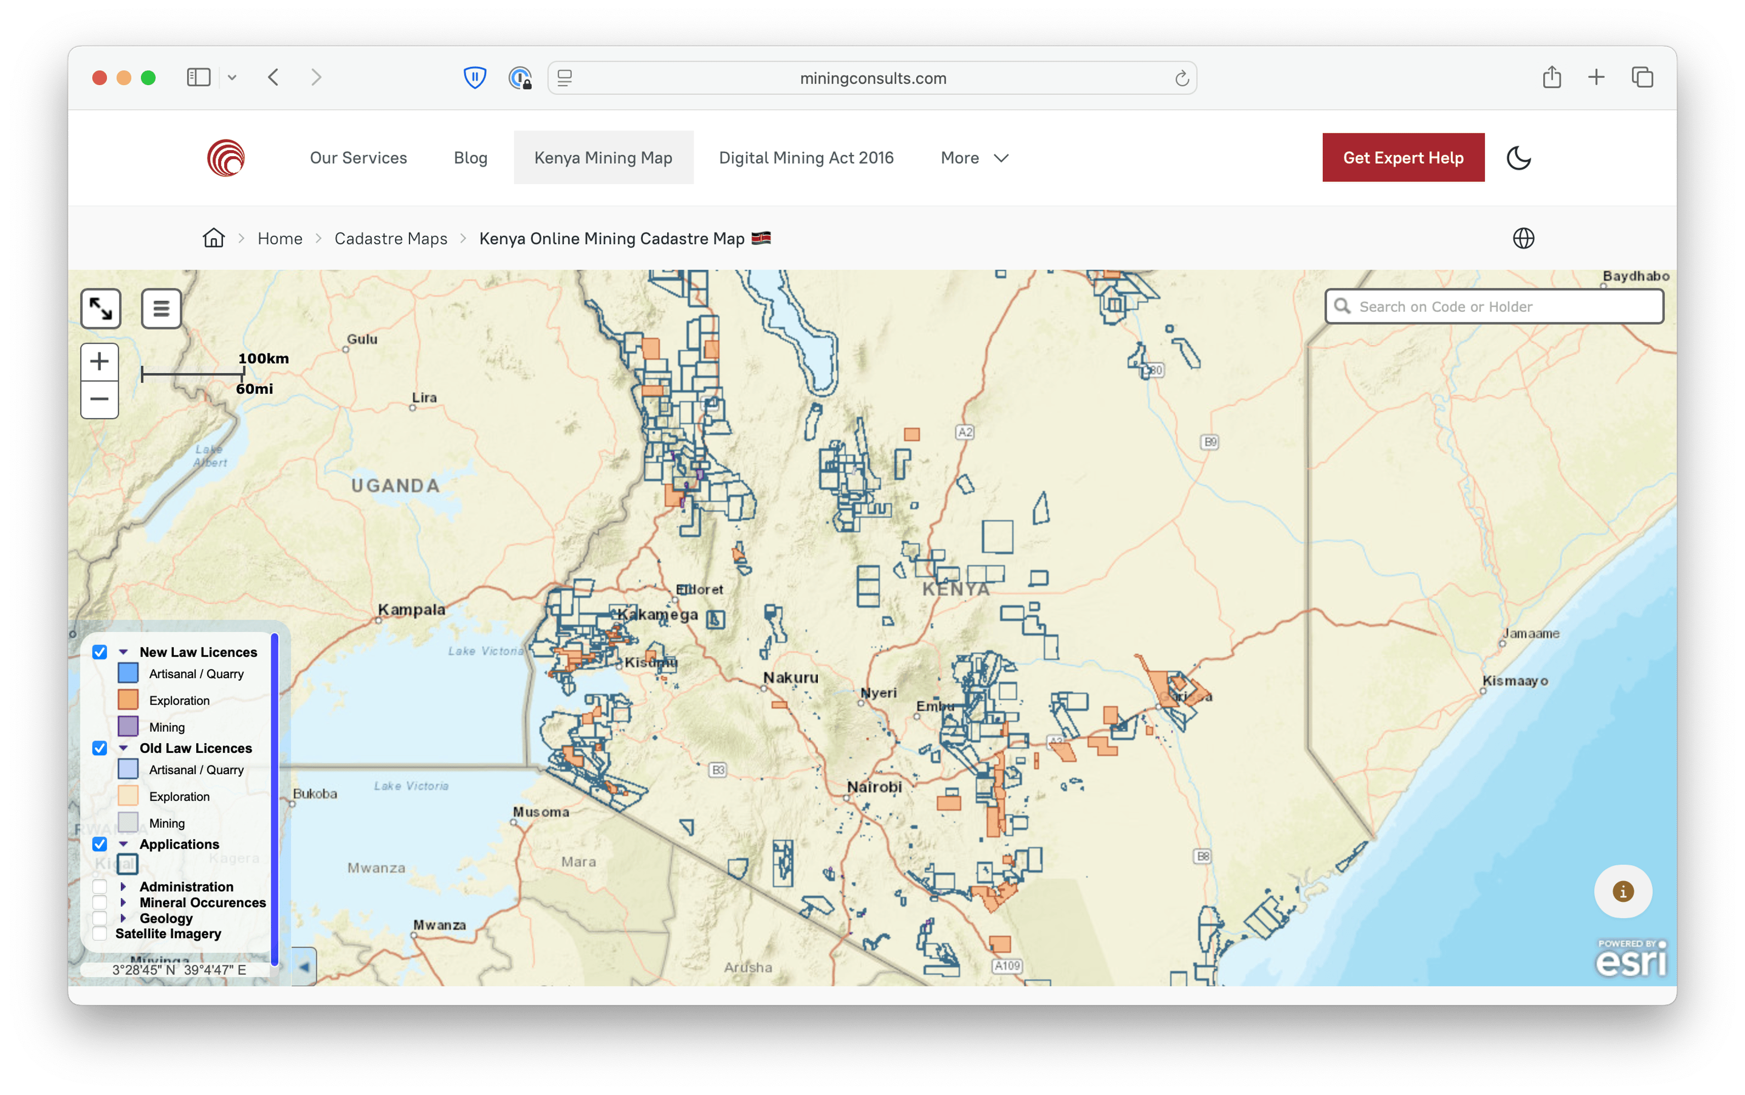Show the tab overview
This screenshot has height=1095, width=1745.
coord(1642,77)
